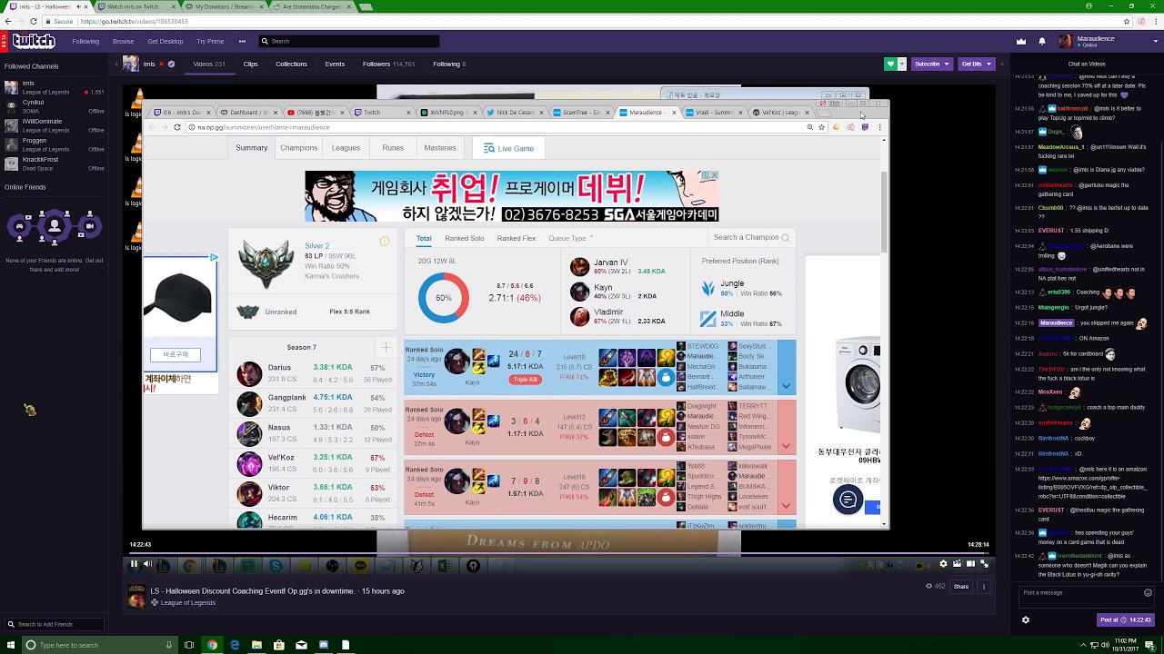Open Chrome from Windows taskbar
This screenshot has height=654, width=1164.
pos(212,645)
